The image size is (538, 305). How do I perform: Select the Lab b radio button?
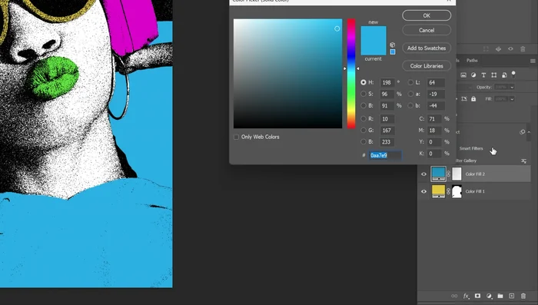point(410,105)
